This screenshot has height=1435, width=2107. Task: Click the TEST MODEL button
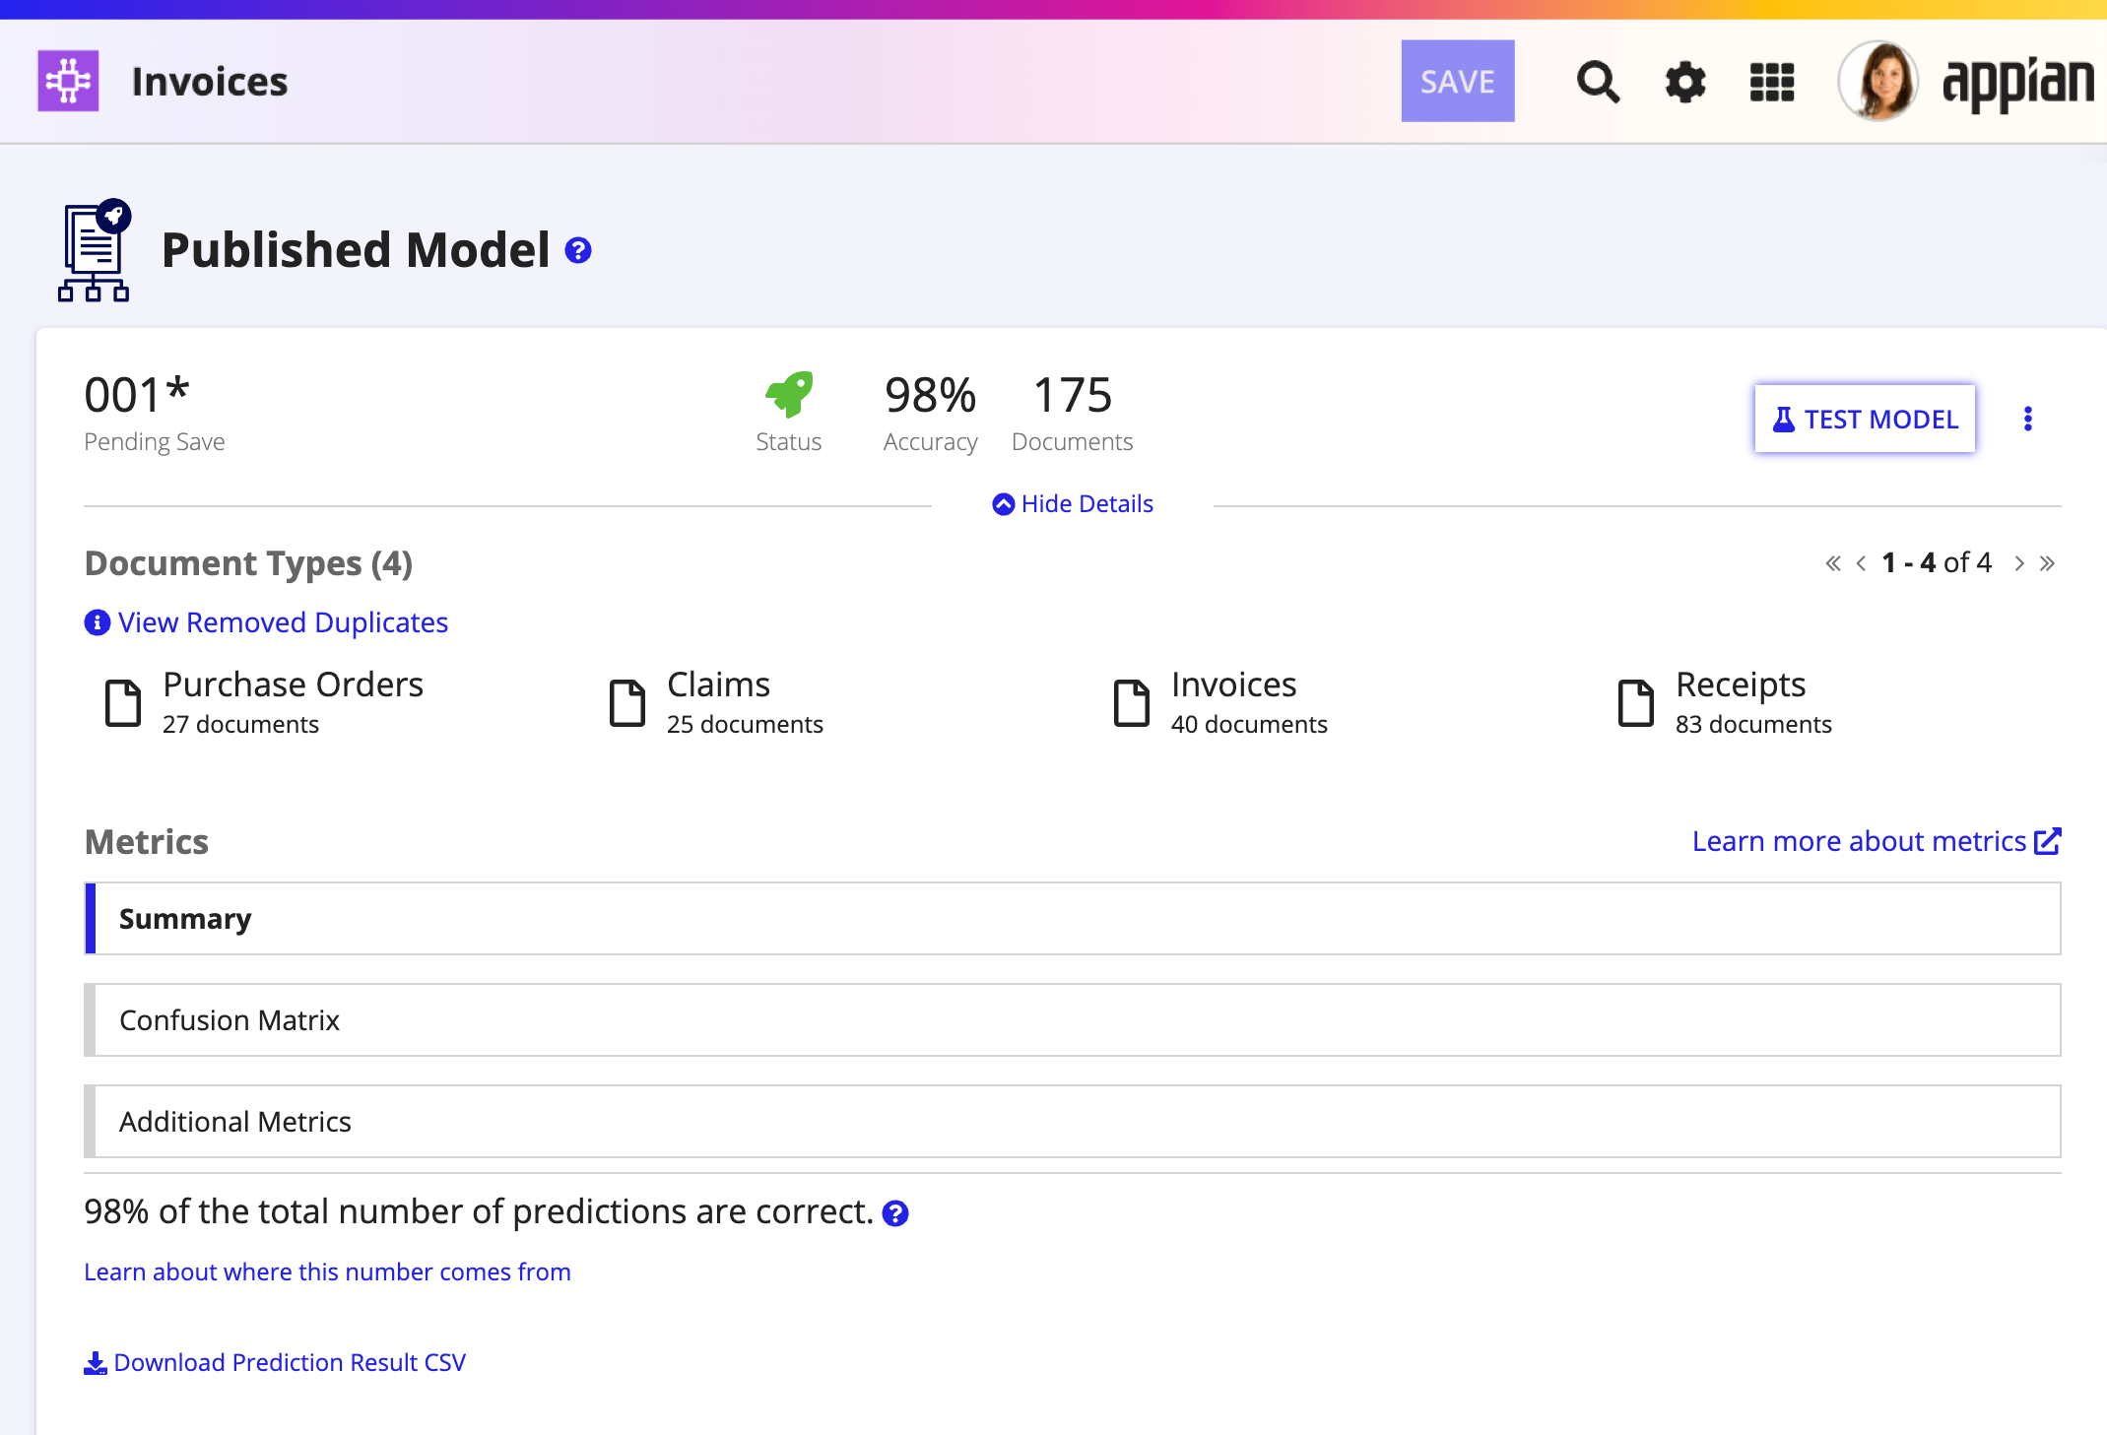1865,419
